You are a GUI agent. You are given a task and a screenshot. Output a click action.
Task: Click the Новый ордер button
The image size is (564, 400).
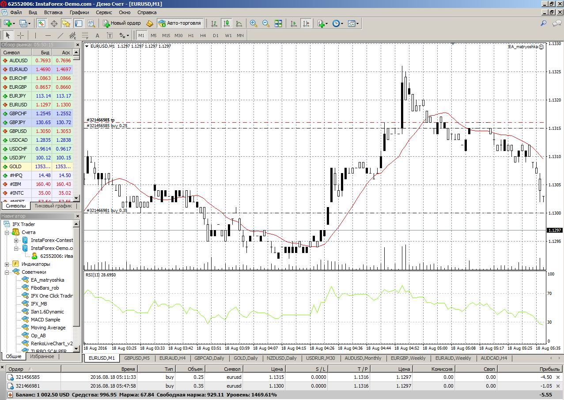[121, 23]
